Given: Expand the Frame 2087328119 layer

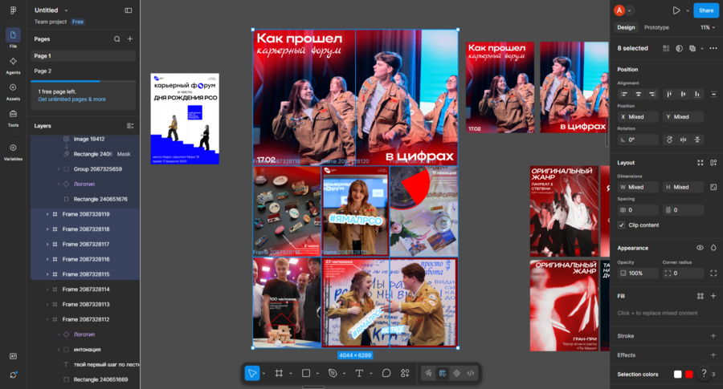Looking at the screenshot, I should pos(47,214).
